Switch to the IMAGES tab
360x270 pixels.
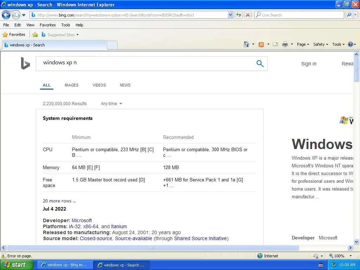[71, 85]
